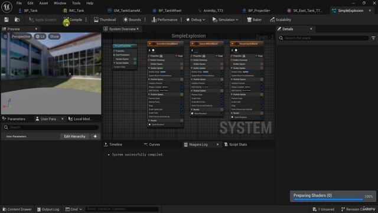Image resolution: width=378 pixels, height=213 pixels.
Task: Add a new user parameter with plus button
Action: 95,137
